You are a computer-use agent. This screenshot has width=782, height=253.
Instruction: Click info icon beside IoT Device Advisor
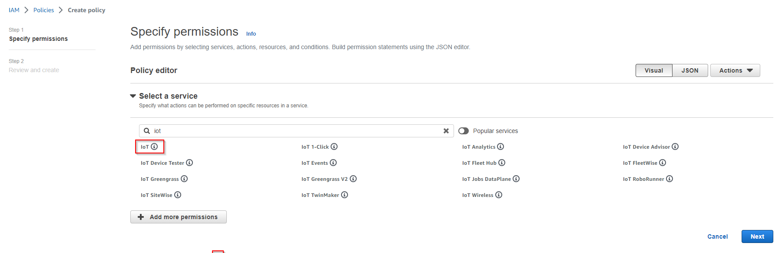click(x=675, y=146)
